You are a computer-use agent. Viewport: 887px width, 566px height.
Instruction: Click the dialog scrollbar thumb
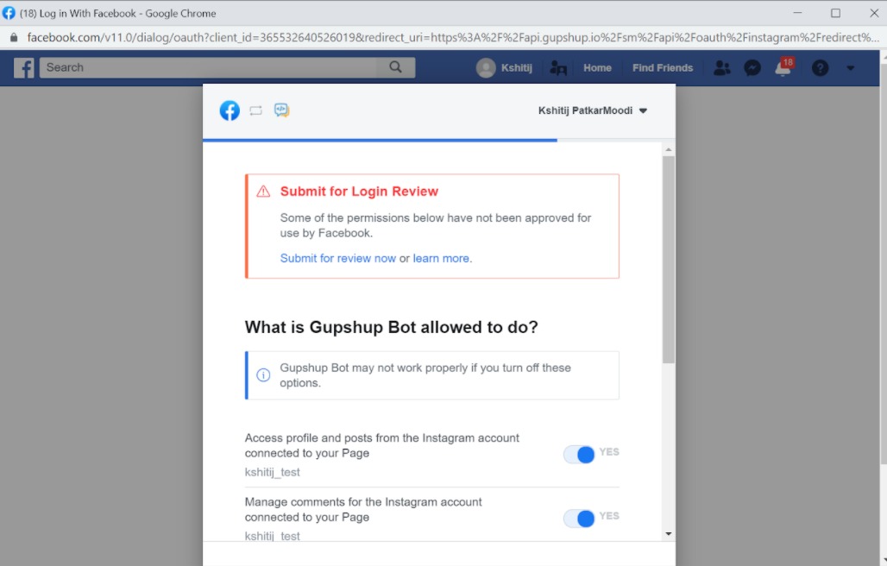(668, 260)
